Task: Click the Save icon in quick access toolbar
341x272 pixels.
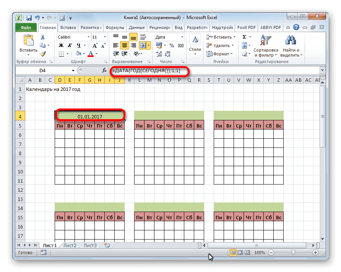Action: pos(29,18)
